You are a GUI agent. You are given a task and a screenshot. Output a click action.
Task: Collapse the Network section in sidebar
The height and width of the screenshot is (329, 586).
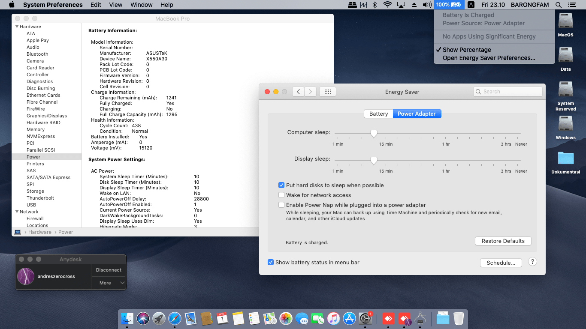coord(17,212)
